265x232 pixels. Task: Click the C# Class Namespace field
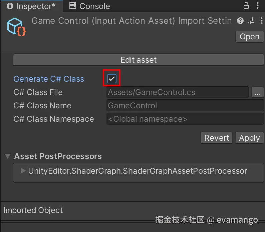tap(185, 119)
